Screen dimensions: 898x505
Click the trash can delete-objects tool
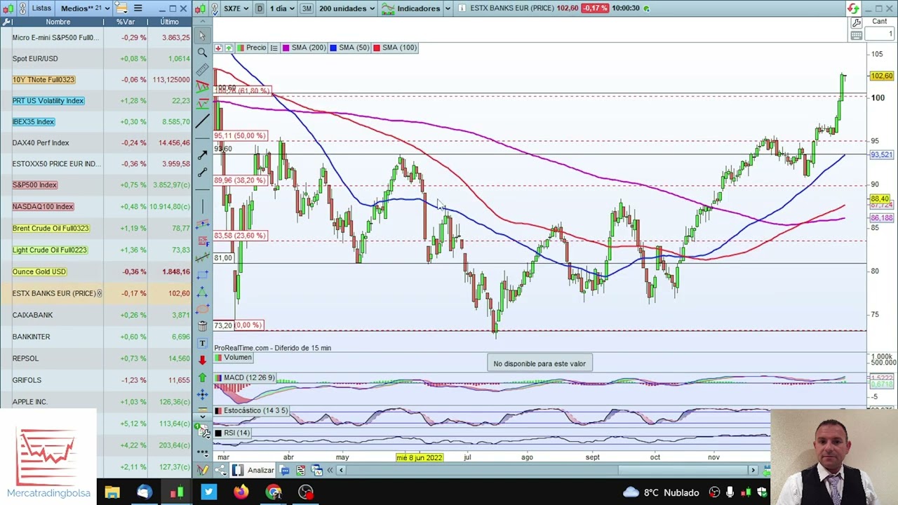[202, 326]
